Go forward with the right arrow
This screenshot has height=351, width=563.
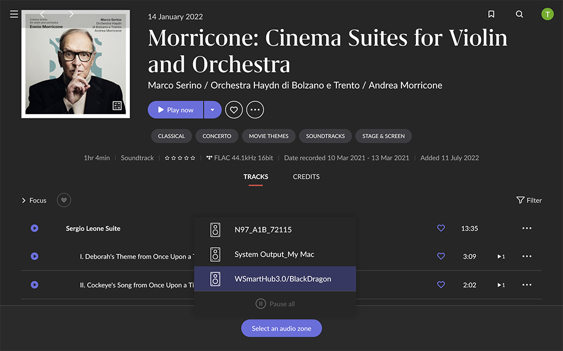(71, 14)
